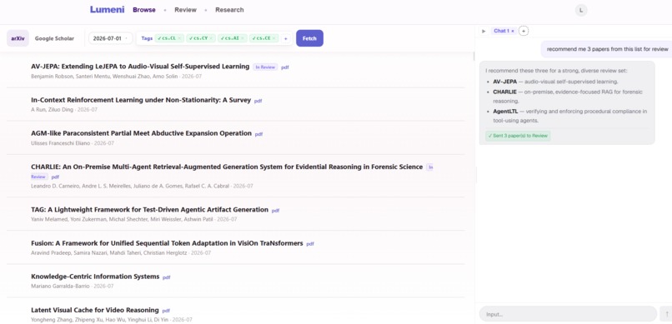Select the Chat 1 tab
The height and width of the screenshot is (324, 672).
click(x=501, y=31)
